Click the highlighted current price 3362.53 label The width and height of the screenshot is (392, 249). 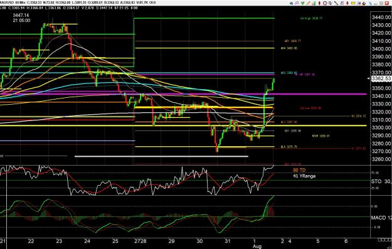(x=381, y=79)
